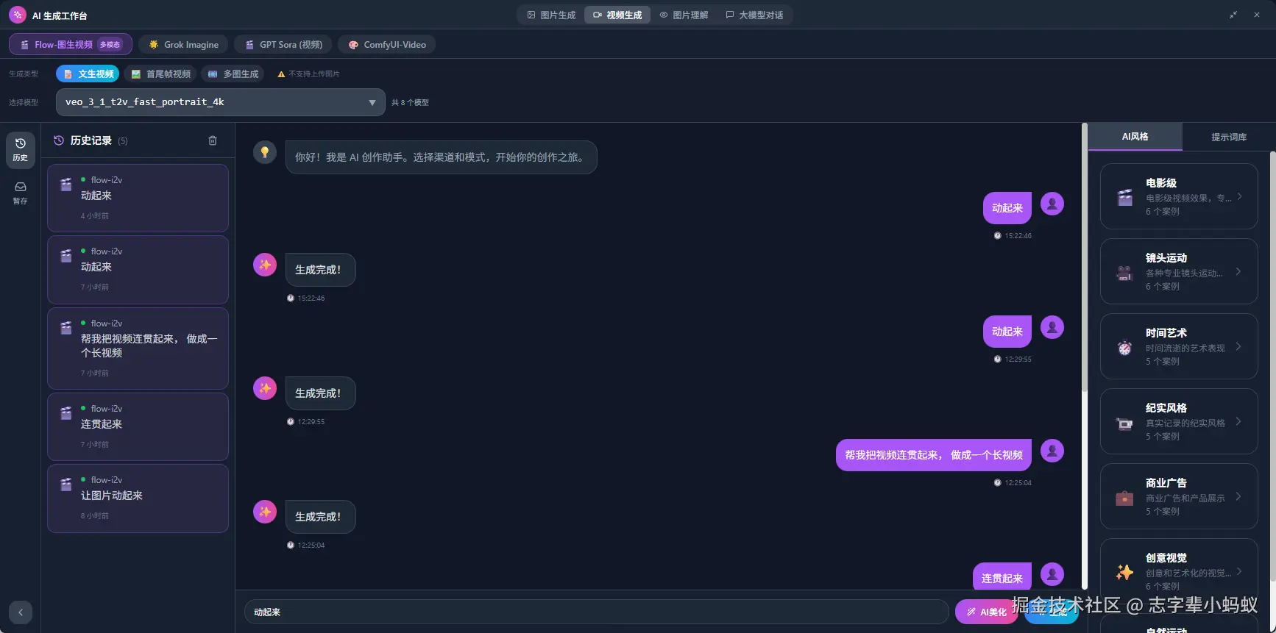Switch channel to GPT Sora (视频)
1276x633 pixels.
[283, 44]
